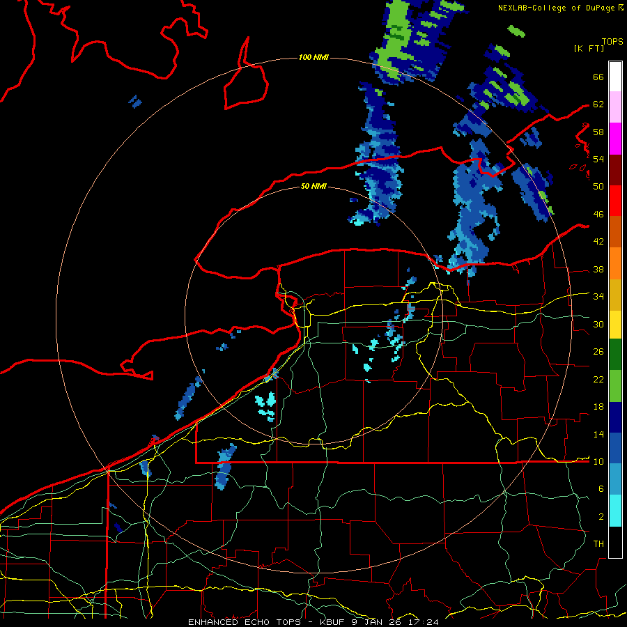Click the legend value '58'

point(598,132)
